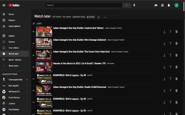185x115 pixels.
Task: Open Musik - Electro playlist
Action: [14, 60]
